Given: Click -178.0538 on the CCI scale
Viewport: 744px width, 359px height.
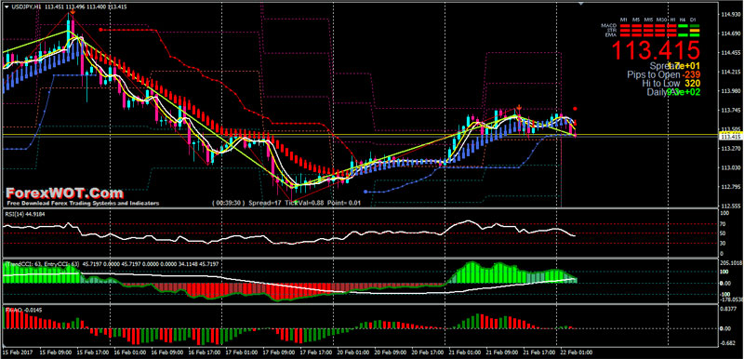Looking at the screenshot, I should [x=731, y=299].
